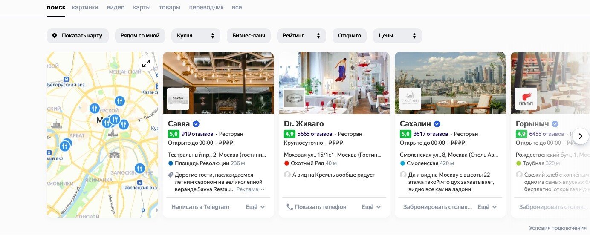
Task: Click the Сахалин restaurant logo
Action: [x=410, y=99]
